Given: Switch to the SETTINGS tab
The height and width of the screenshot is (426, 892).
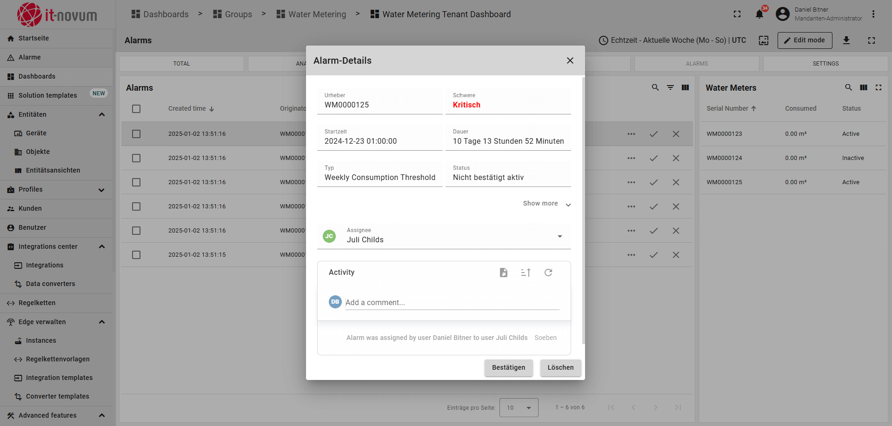Looking at the screenshot, I should [x=825, y=64].
